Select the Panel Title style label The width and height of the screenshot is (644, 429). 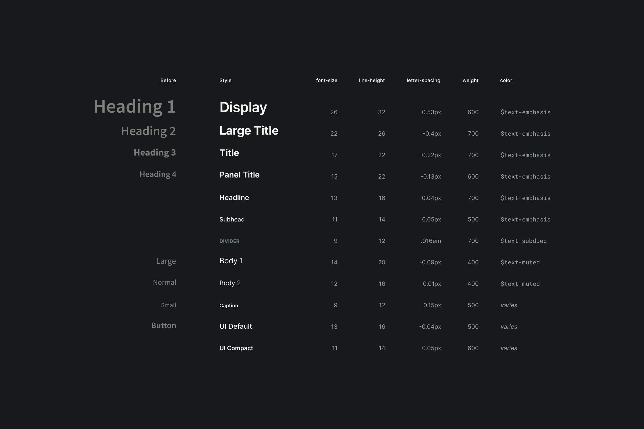239,175
